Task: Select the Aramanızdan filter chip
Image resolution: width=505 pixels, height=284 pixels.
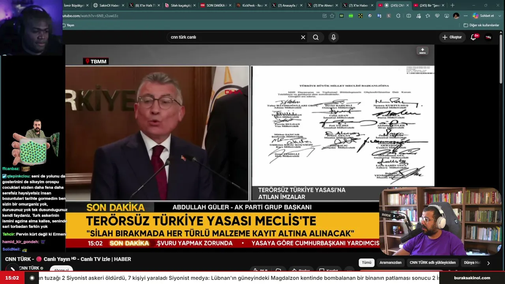Action: tap(391, 263)
